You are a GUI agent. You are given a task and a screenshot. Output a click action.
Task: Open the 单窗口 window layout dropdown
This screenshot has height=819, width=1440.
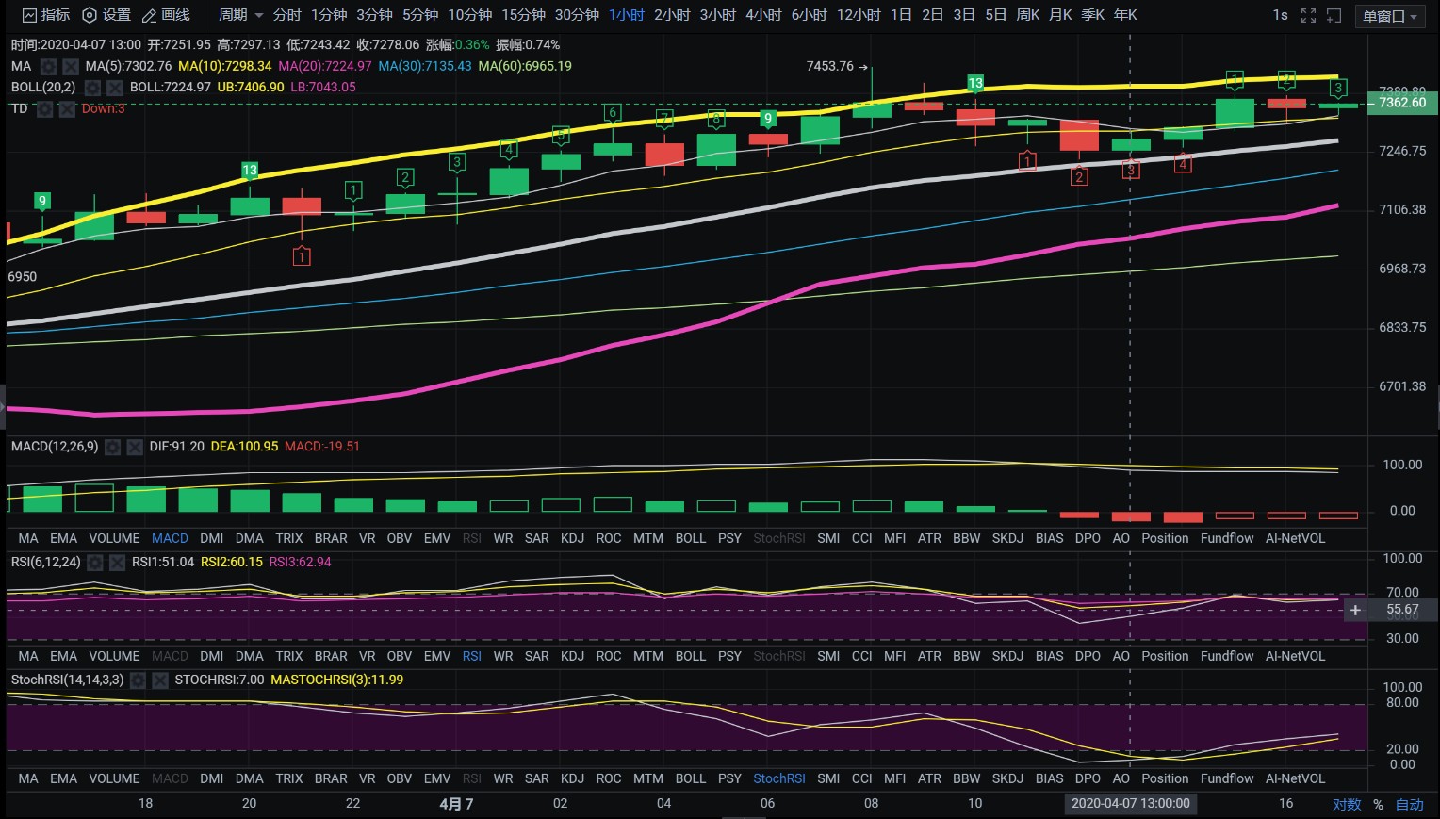1390,16
